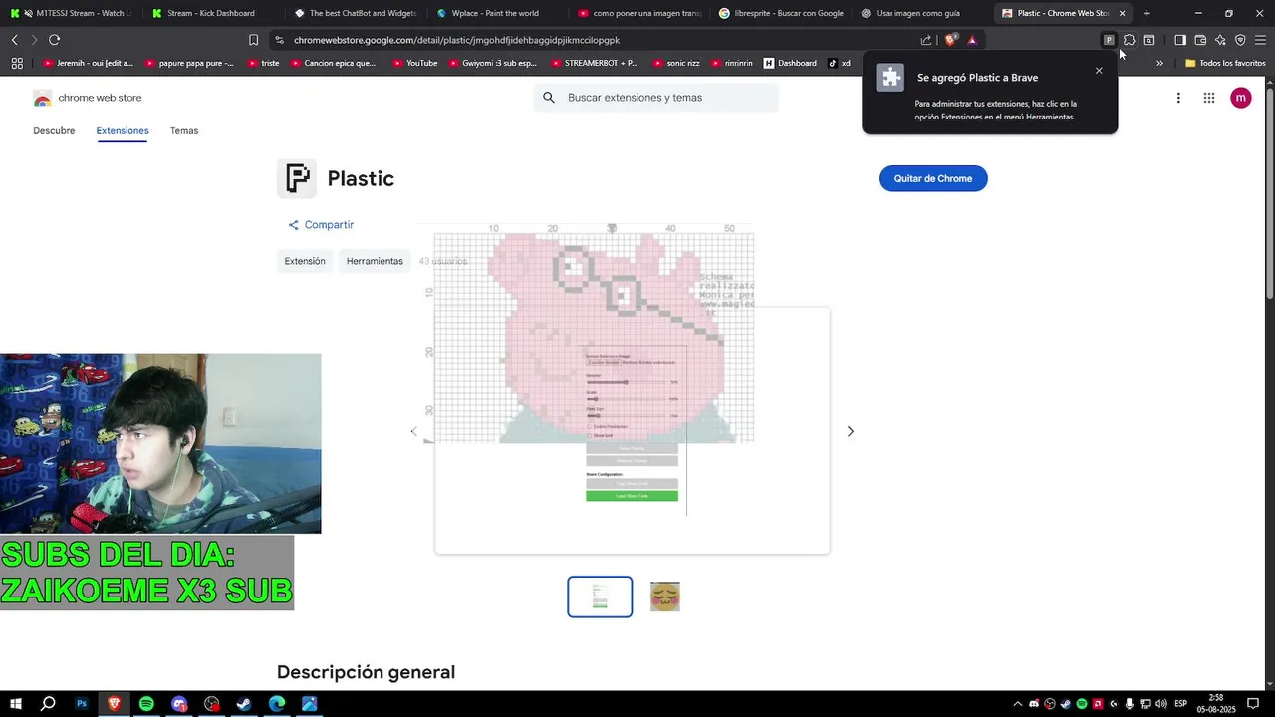The width and height of the screenshot is (1275, 717).
Task: Open STREAMERBOT bookmark
Action: point(593,63)
